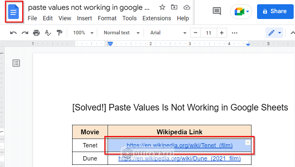The height and width of the screenshot is (167, 295).
Task: Open the comment history icon
Action: (x=217, y=11)
